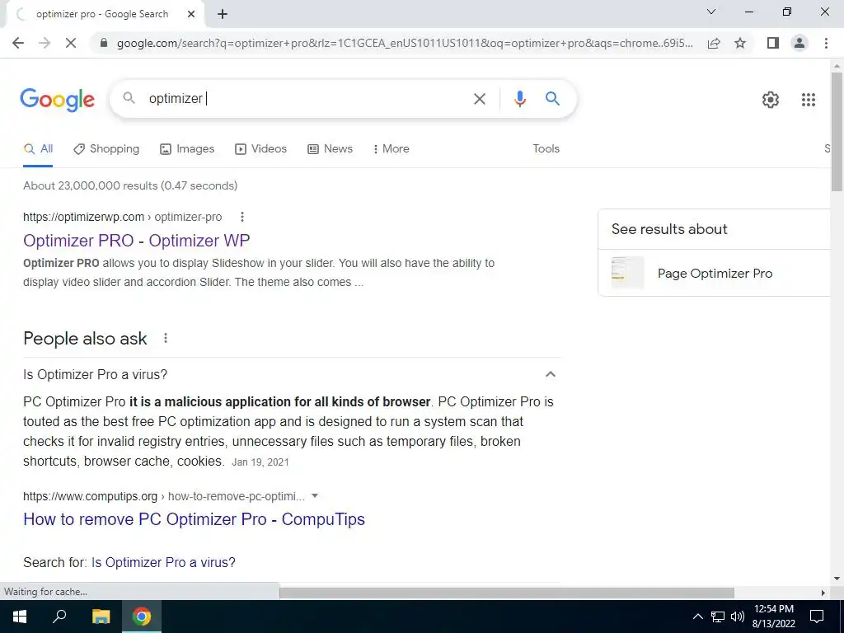Bookmark this page with the star
Screen dimensions: 844x633
(740, 43)
